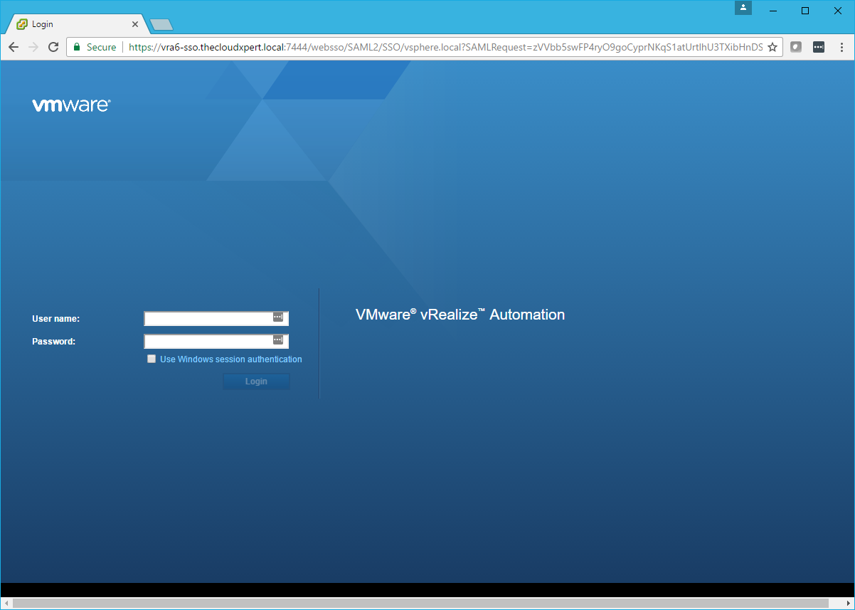Open a new tab

click(x=161, y=25)
